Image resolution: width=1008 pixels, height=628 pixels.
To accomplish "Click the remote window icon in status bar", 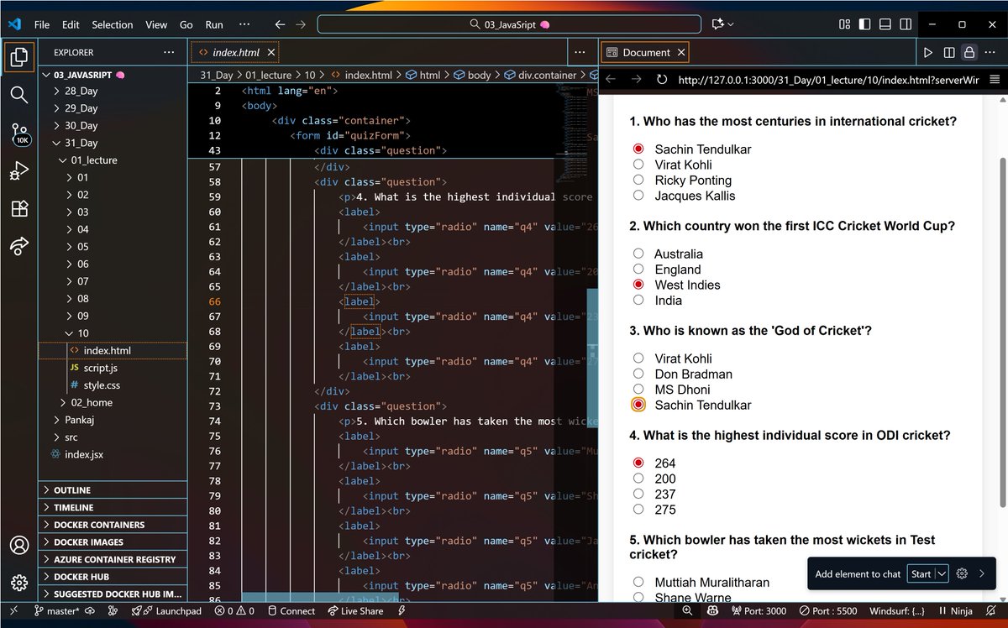I will pos(13,610).
